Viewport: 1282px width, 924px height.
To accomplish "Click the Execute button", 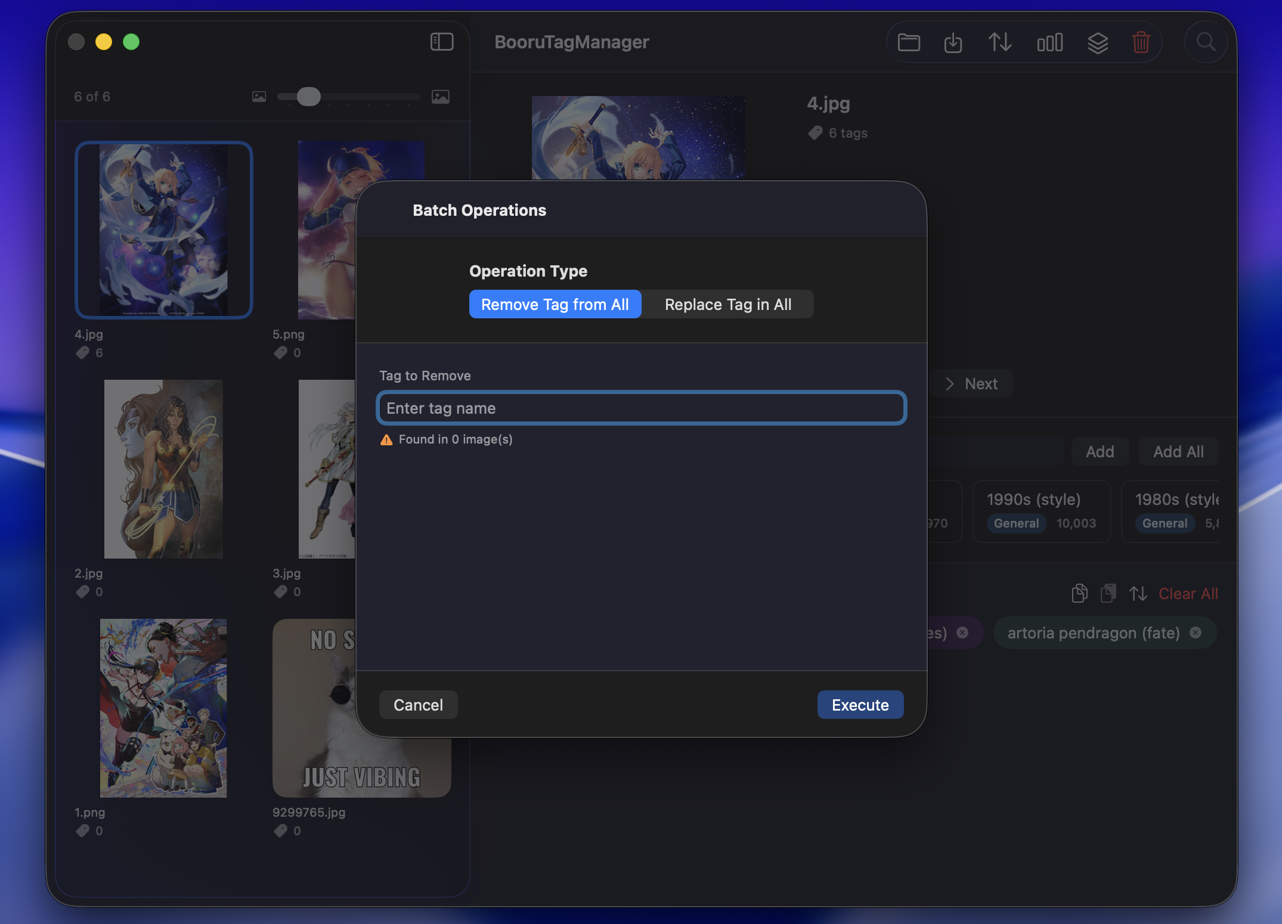I will click(x=860, y=705).
